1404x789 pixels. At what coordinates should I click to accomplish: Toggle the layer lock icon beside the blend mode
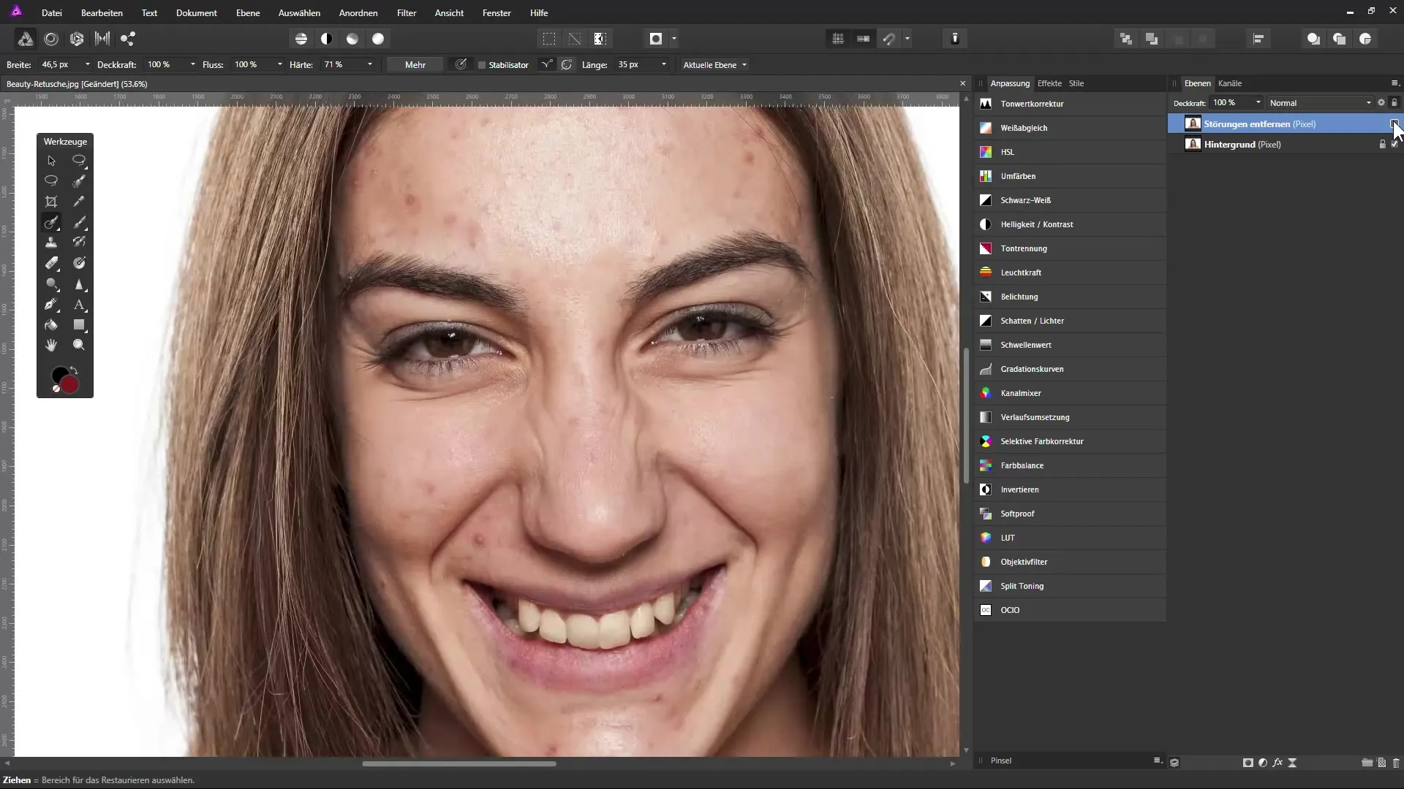coord(1394,102)
